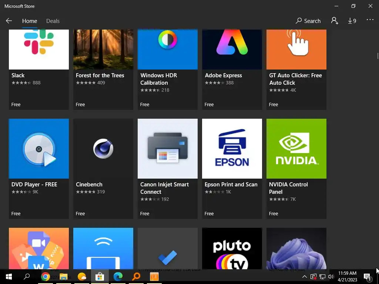
Task: Open the blue checkmark To Do tile
Action: [168, 248]
